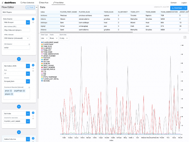
Task: Toggle PLAYER_FIRST_NAME series in legend
Action: point(50,42)
